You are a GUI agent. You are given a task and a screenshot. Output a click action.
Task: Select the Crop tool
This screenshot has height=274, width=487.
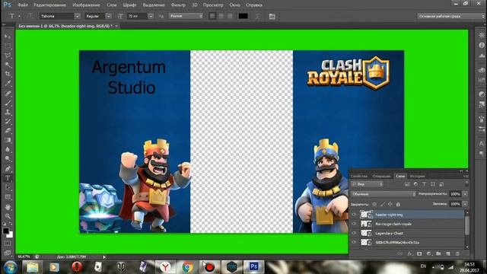point(8,74)
